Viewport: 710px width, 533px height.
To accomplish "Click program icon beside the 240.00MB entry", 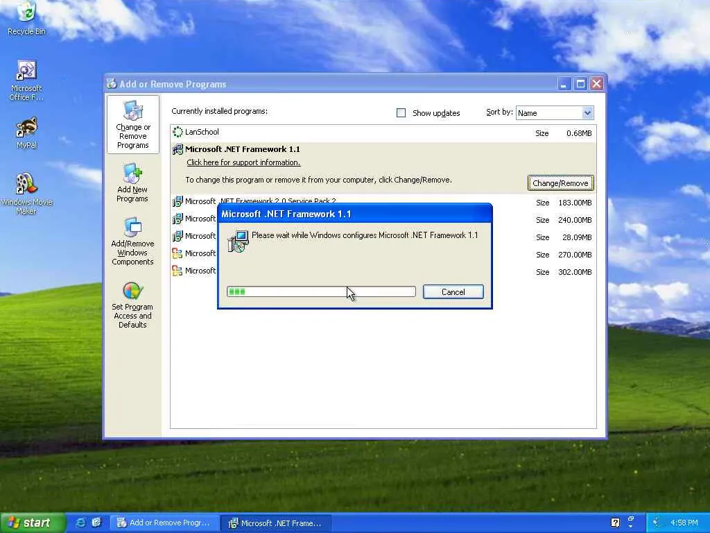I will tap(177, 219).
